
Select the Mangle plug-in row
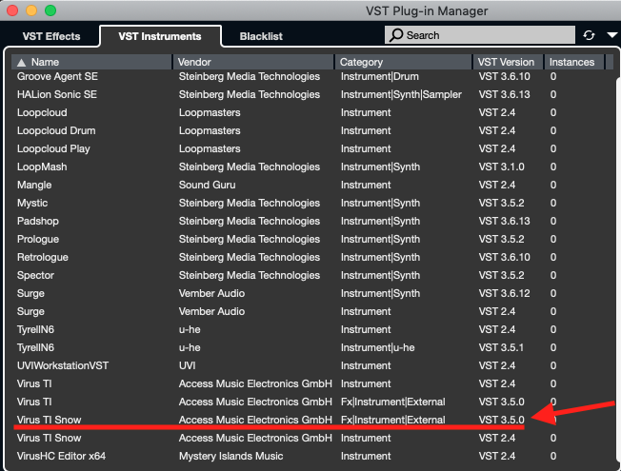pos(312,185)
